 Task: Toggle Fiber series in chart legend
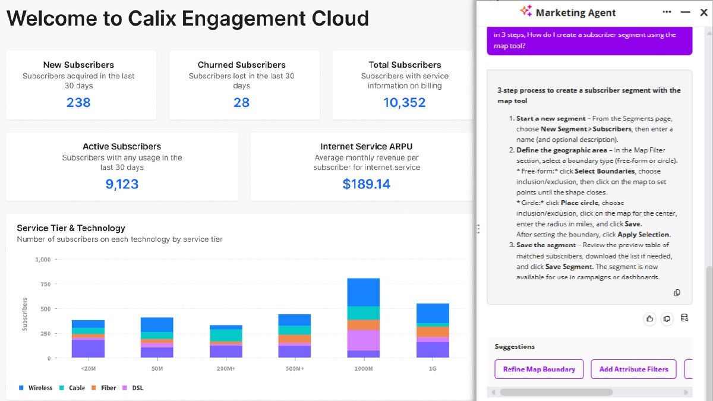click(x=105, y=388)
